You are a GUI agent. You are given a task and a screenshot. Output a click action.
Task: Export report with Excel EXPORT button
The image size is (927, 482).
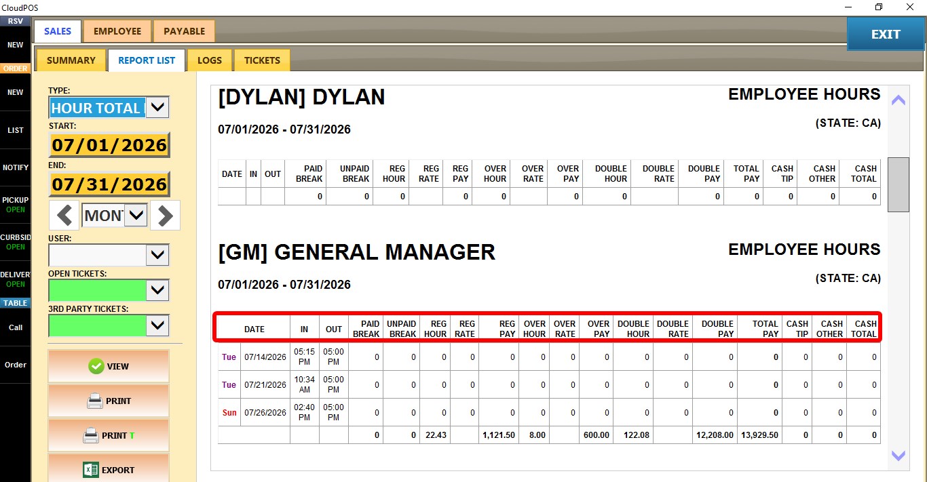click(109, 470)
